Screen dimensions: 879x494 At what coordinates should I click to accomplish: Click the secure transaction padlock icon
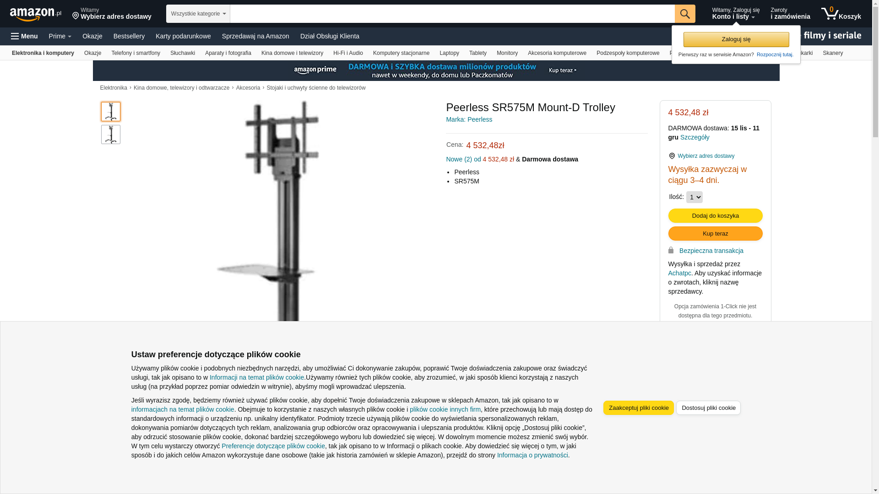[x=671, y=250]
